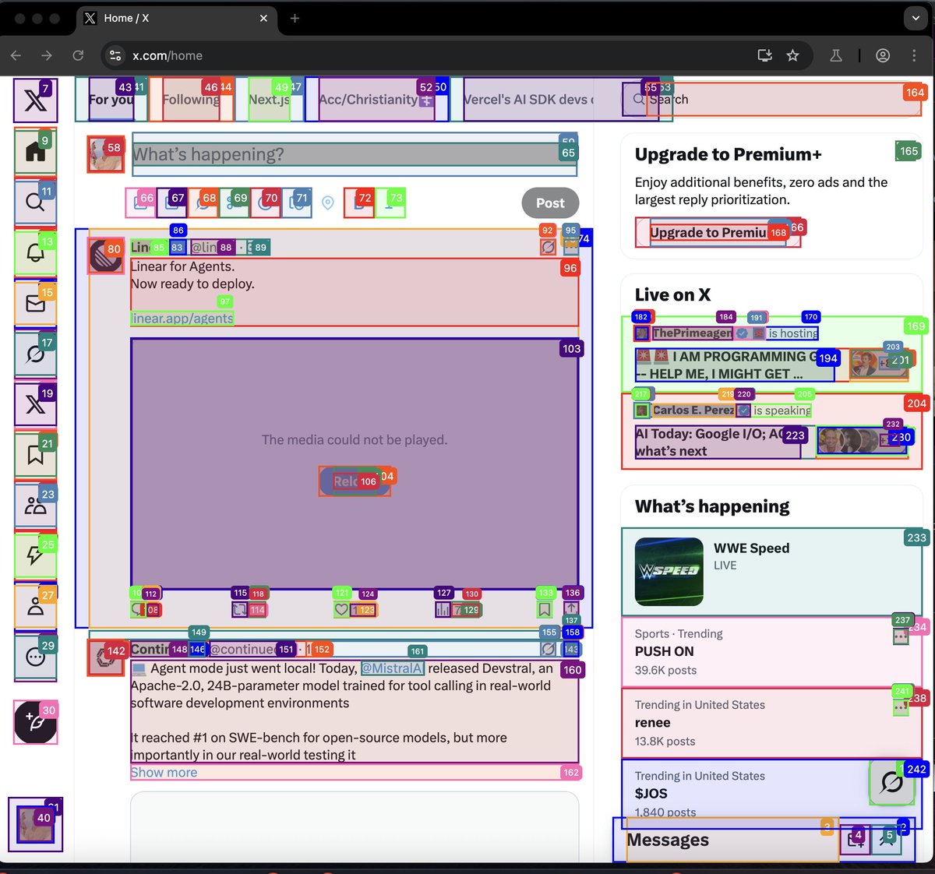The height and width of the screenshot is (874, 935).
Task: Go back with the browser back arrow
Action: (x=16, y=55)
